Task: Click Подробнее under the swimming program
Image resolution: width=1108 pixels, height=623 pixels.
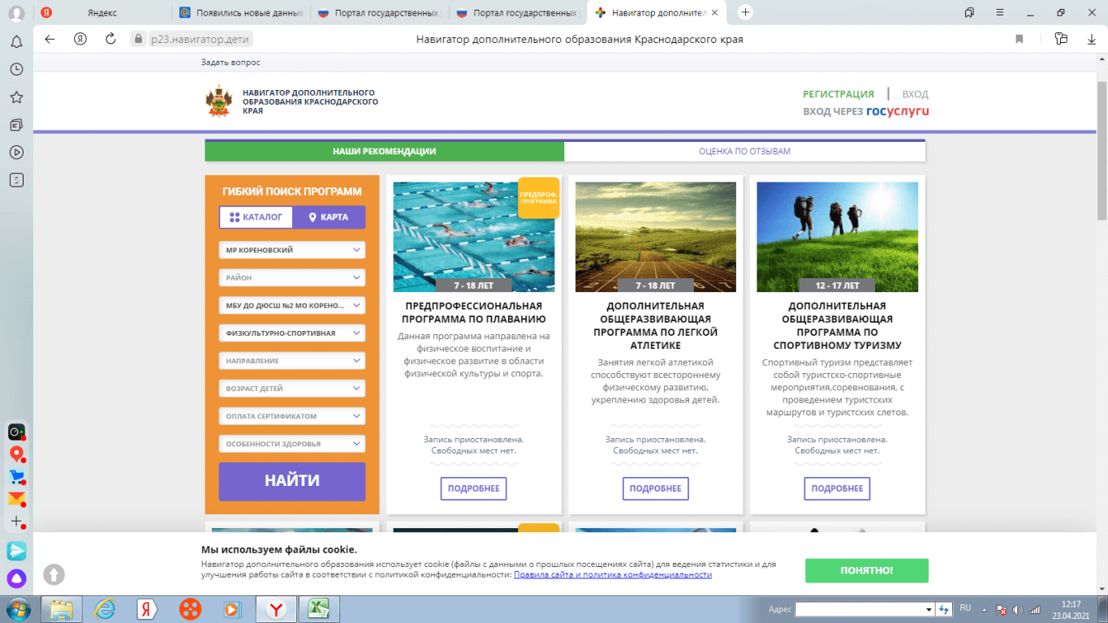Action: pos(474,488)
